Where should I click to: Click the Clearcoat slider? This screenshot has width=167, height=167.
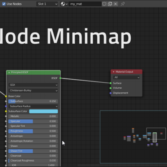click(33, 156)
